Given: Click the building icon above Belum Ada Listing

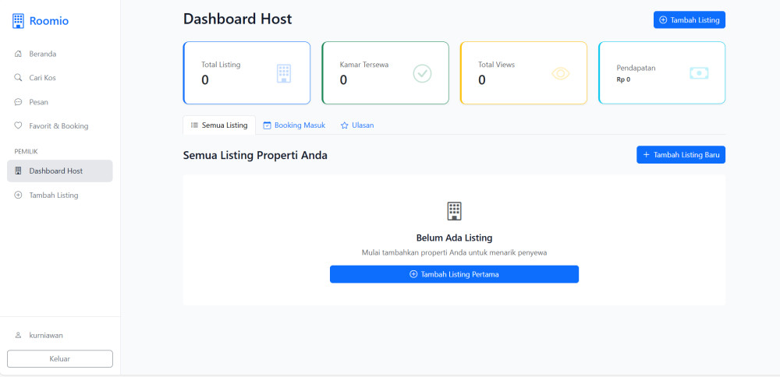Looking at the screenshot, I should click(454, 210).
